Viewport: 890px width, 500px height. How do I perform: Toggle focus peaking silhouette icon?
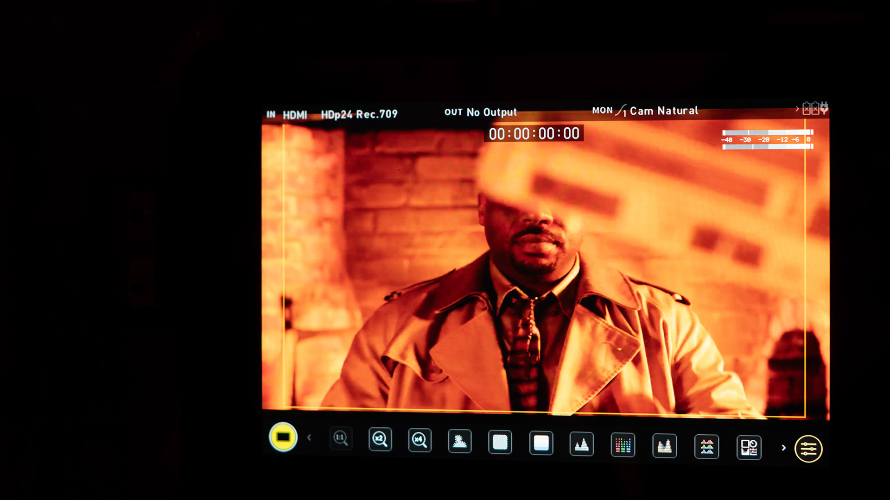click(460, 441)
